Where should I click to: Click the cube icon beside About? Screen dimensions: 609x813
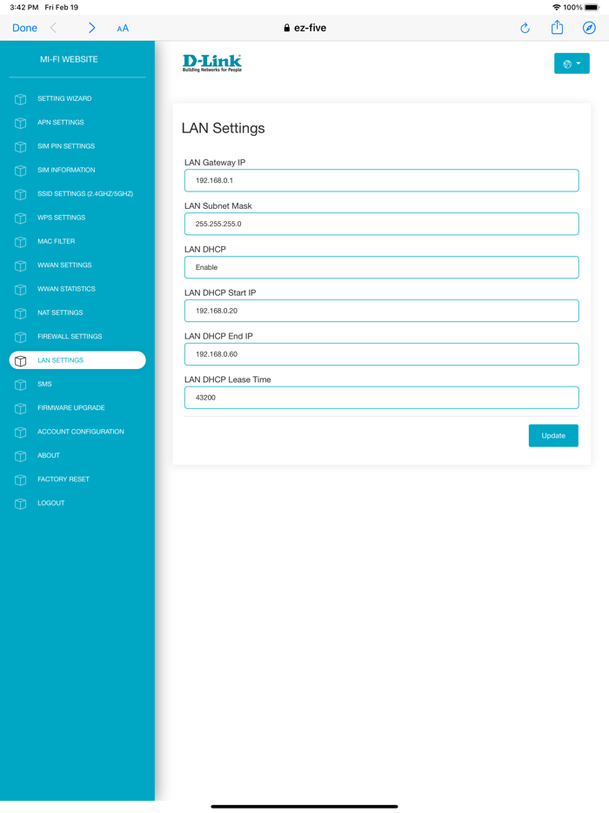20,456
